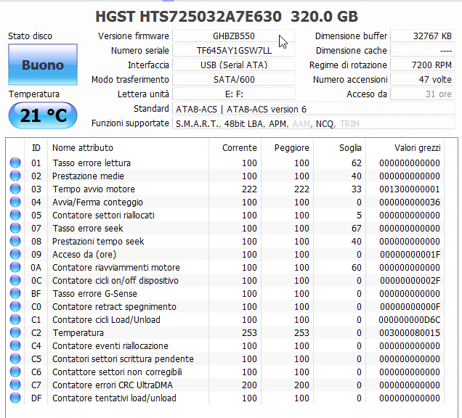Click the status icon for Contatori settori scrittura pendente

pyautogui.click(x=15, y=358)
